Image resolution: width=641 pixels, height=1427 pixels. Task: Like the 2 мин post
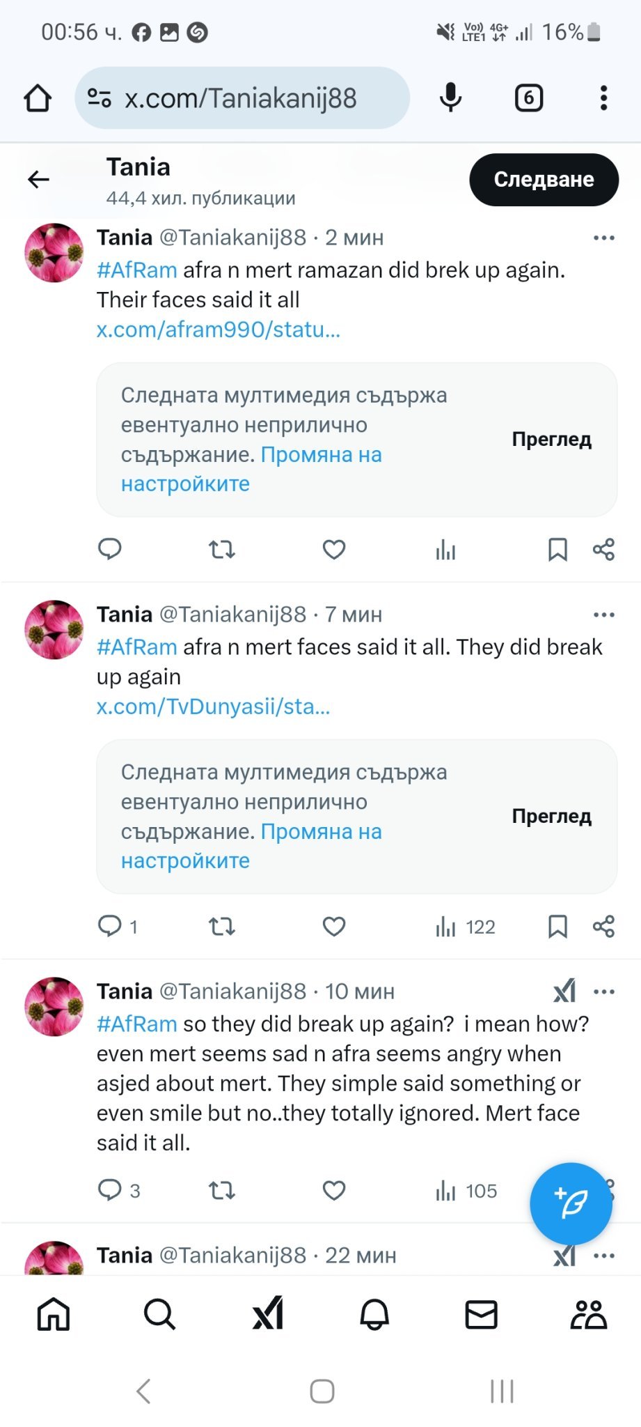[334, 550]
